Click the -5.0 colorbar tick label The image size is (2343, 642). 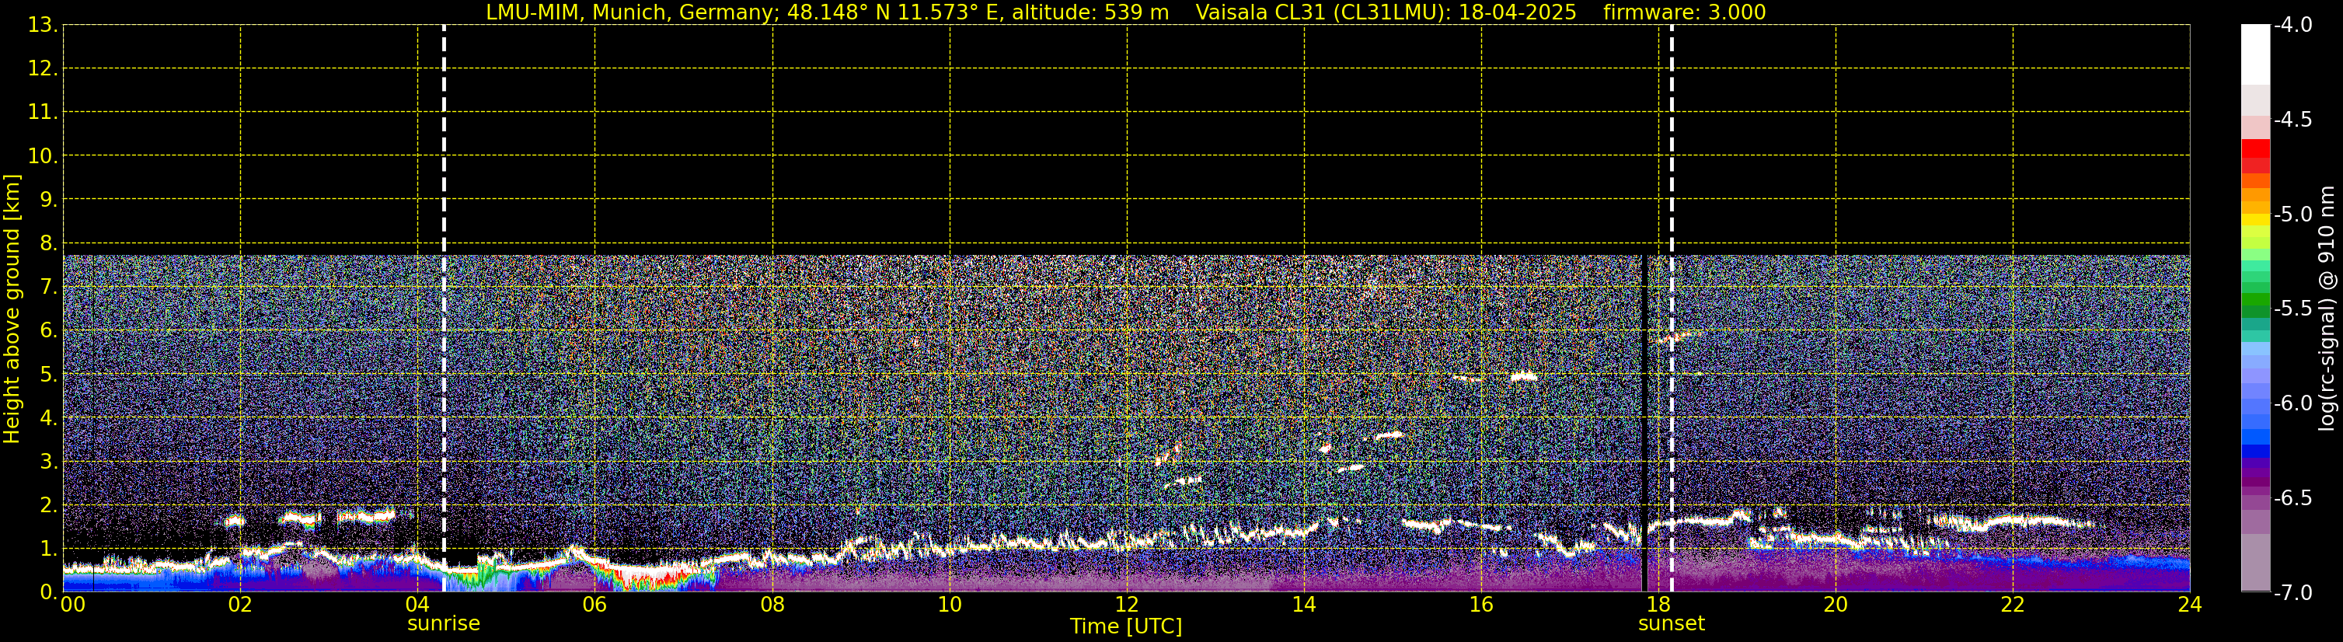click(2290, 215)
